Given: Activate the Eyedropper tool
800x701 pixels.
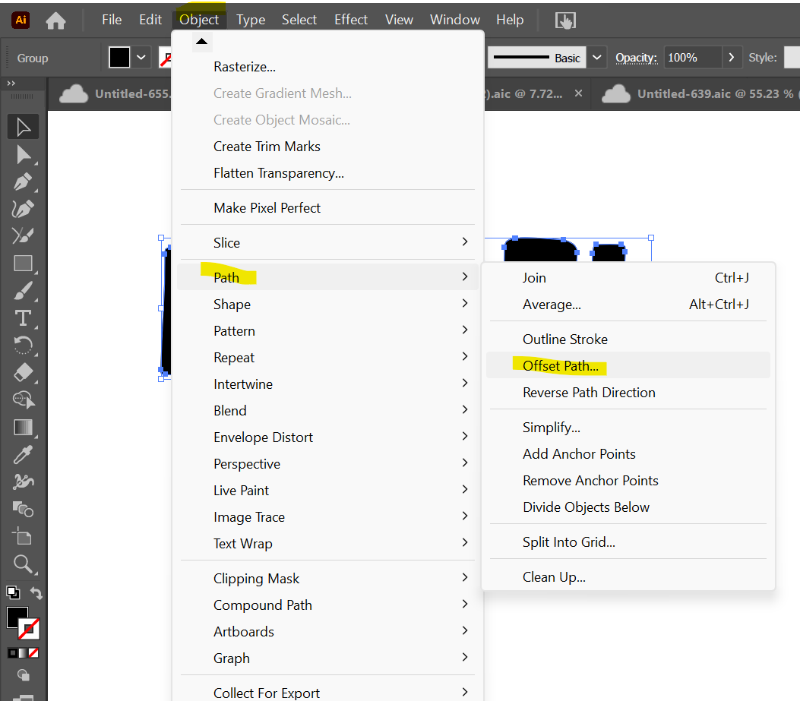Looking at the screenshot, I should [23, 454].
